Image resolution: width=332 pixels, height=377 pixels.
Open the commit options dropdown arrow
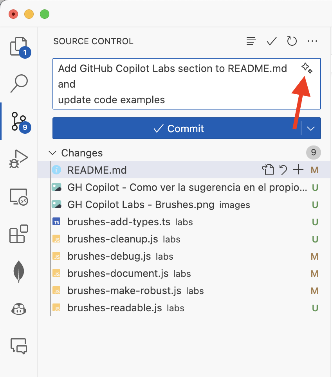tap(311, 128)
